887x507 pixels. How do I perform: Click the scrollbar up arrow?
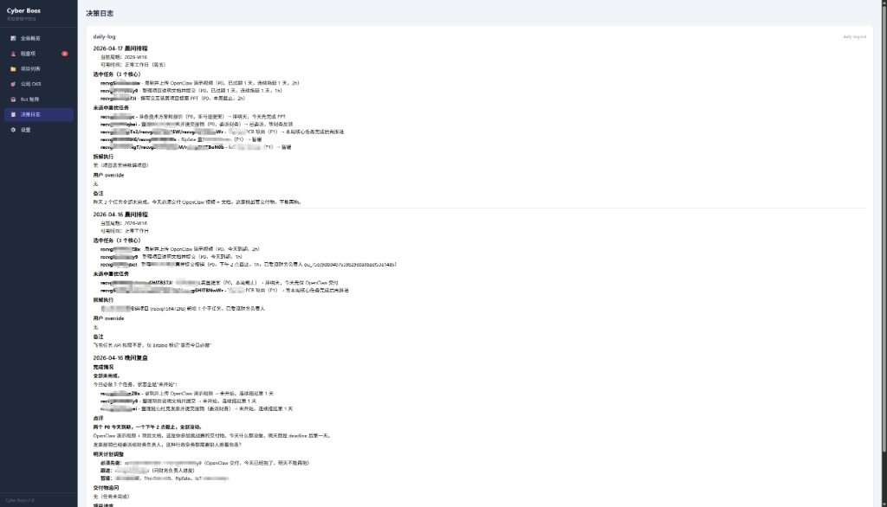click(884, 3)
